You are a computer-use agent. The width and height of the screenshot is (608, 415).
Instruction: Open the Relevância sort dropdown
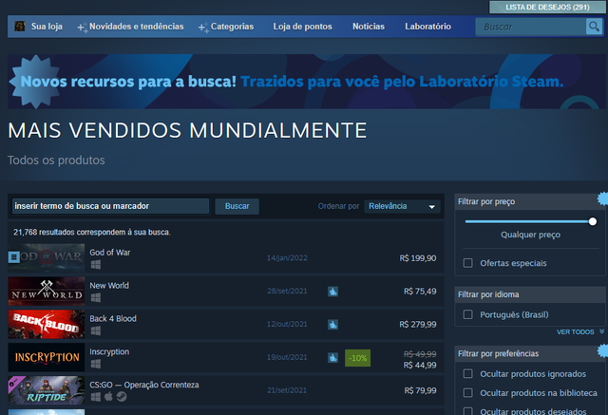tap(402, 206)
